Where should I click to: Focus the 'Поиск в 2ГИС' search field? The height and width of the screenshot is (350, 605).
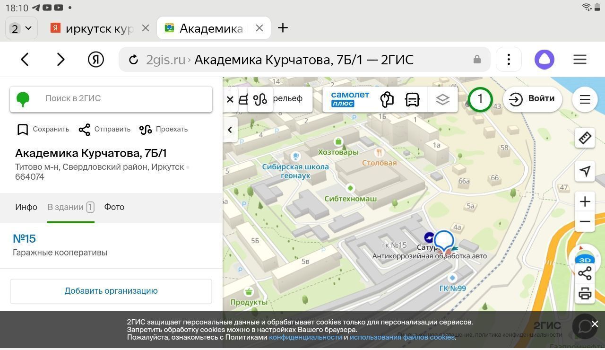point(111,99)
